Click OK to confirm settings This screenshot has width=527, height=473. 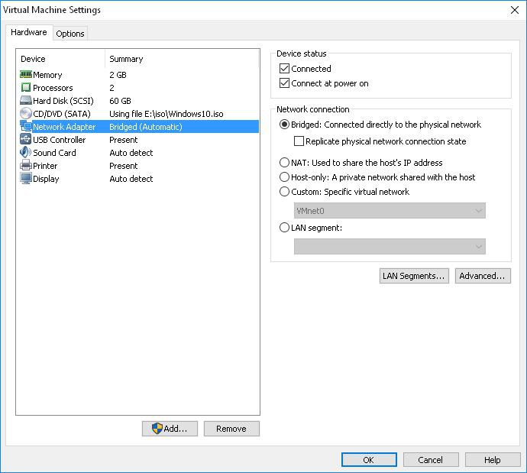coord(369,459)
